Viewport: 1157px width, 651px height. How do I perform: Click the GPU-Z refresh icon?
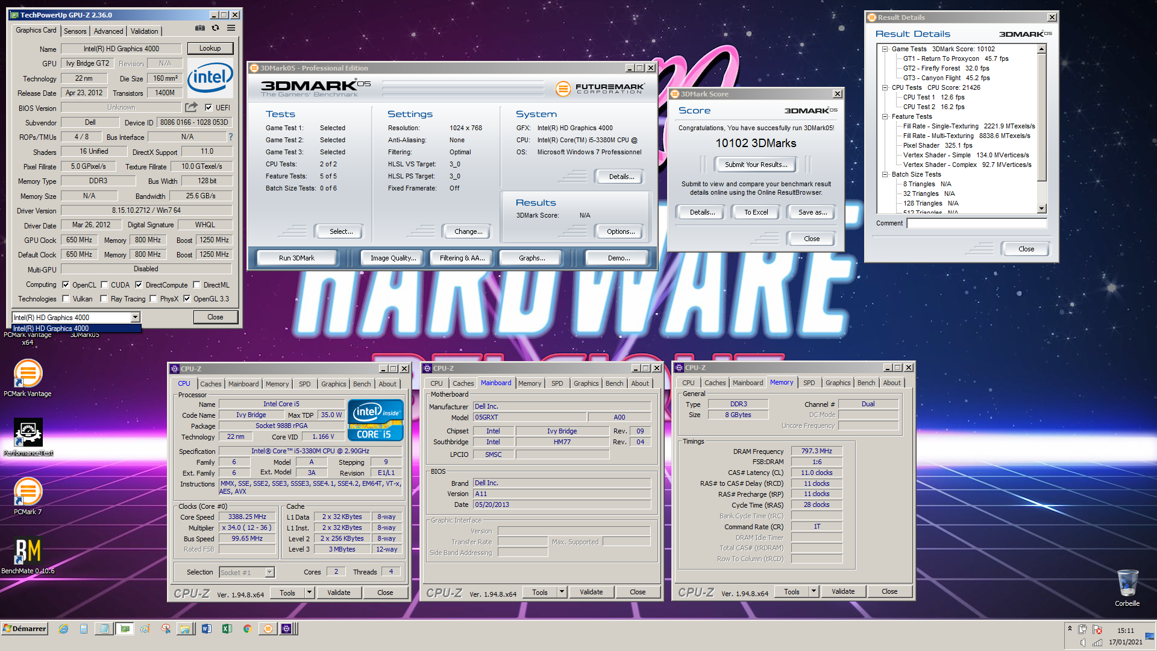tap(215, 28)
